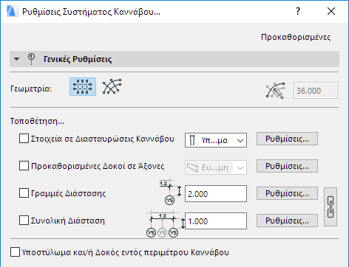Viewport: 349px width, 267px height.
Task: Check Υποστύλωμα και/ή Δοκός εντός περιμέτρου Καννάβου
Action: click(15, 252)
